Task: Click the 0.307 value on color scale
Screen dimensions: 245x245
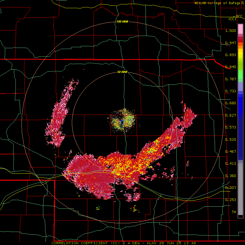Action: tap(231, 188)
